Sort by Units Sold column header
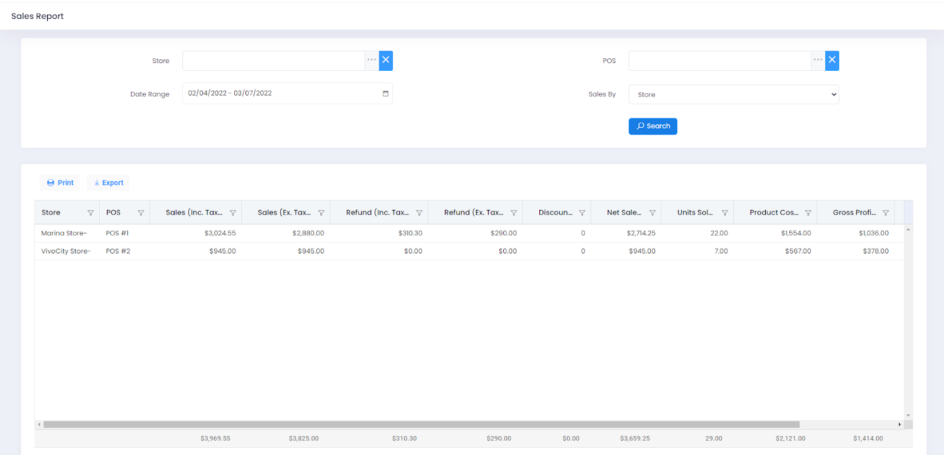 pos(694,213)
